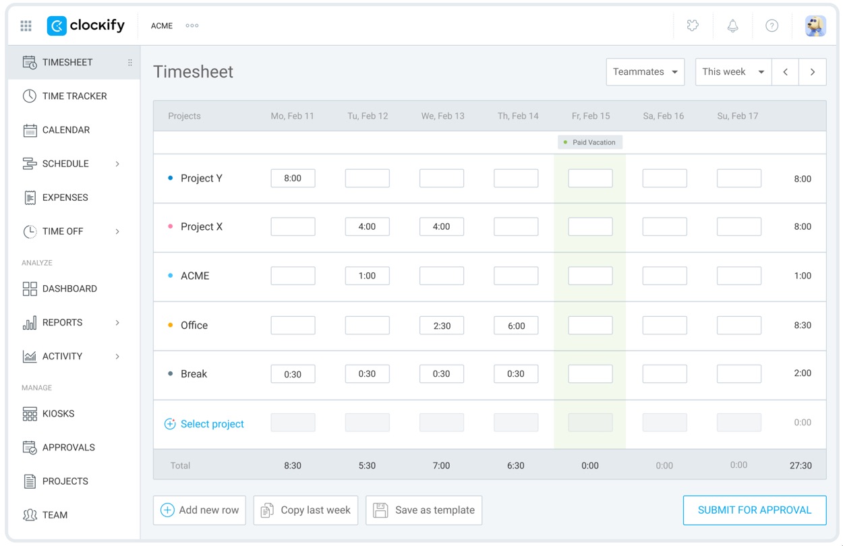Expand the Schedule submenu chevron
843x546 pixels.
point(117,164)
